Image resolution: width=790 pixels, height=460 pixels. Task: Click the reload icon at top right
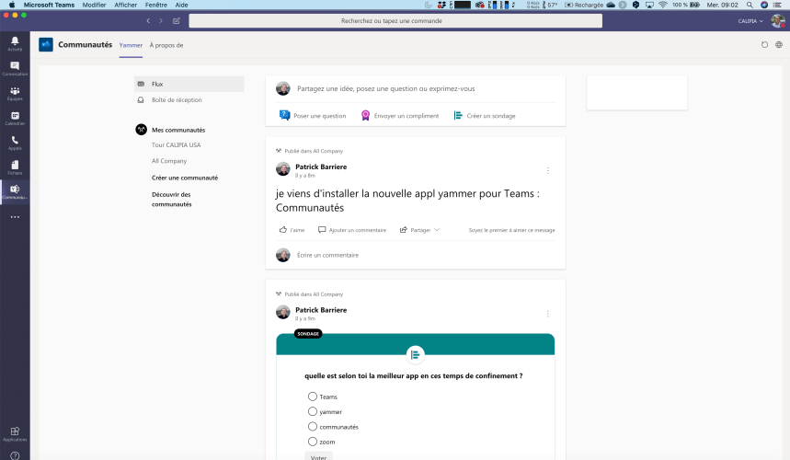pos(765,44)
